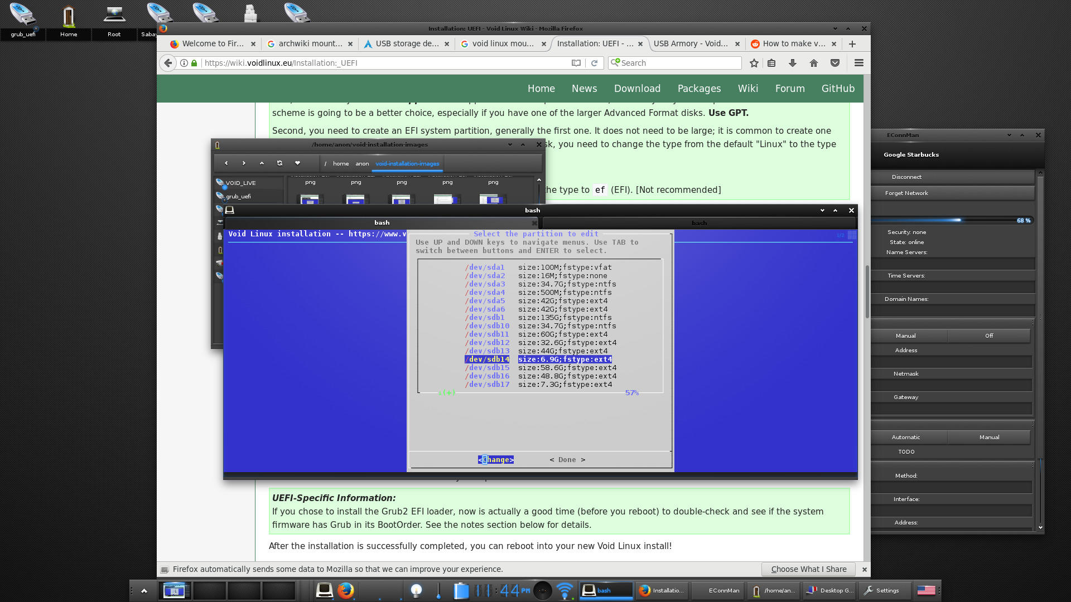This screenshot has height=602, width=1071.
Task: Click EConnMan signal strength bar
Action: pos(952,220)
